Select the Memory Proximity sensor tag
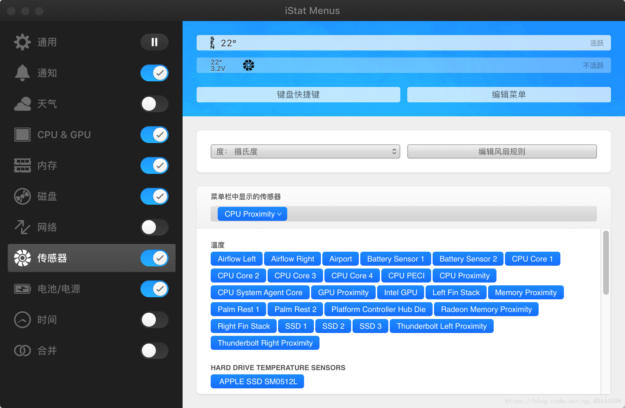This screenshot has height=408, width=625. [526, 292]
